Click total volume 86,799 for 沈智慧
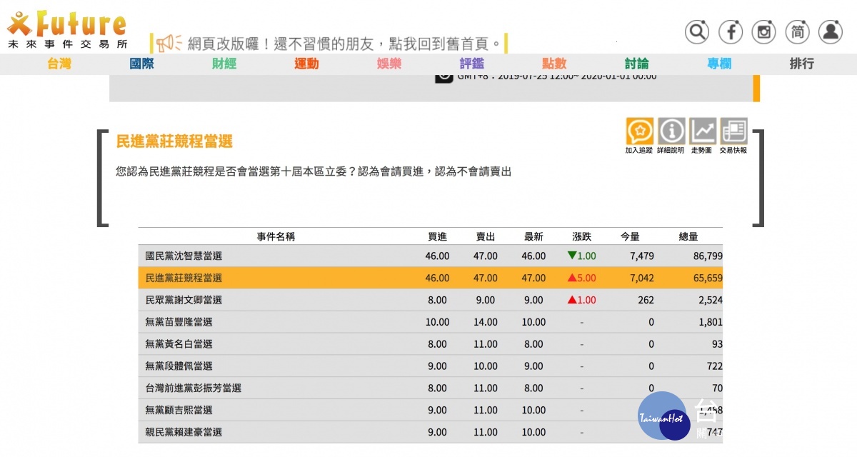The width and height of the screenshot is (857, 457). click(x=708, y=256)
